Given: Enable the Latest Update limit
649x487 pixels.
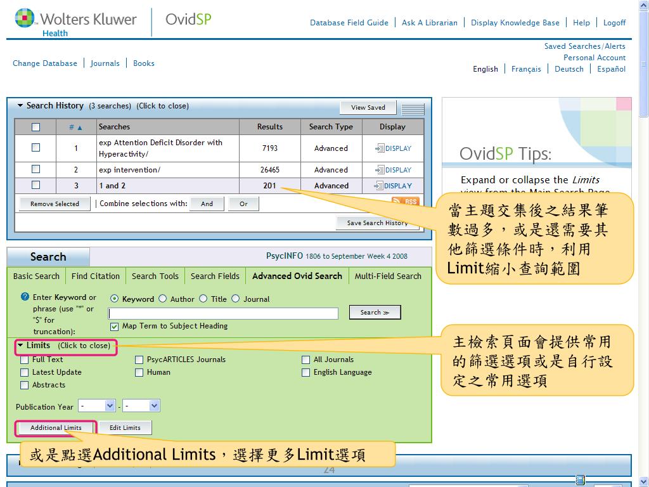Looking at the screenshot, I should click(25, 372).
